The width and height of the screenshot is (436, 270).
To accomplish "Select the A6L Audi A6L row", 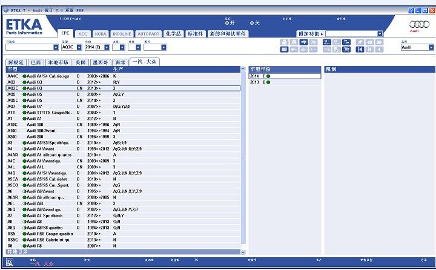I will tap(123, 203).
